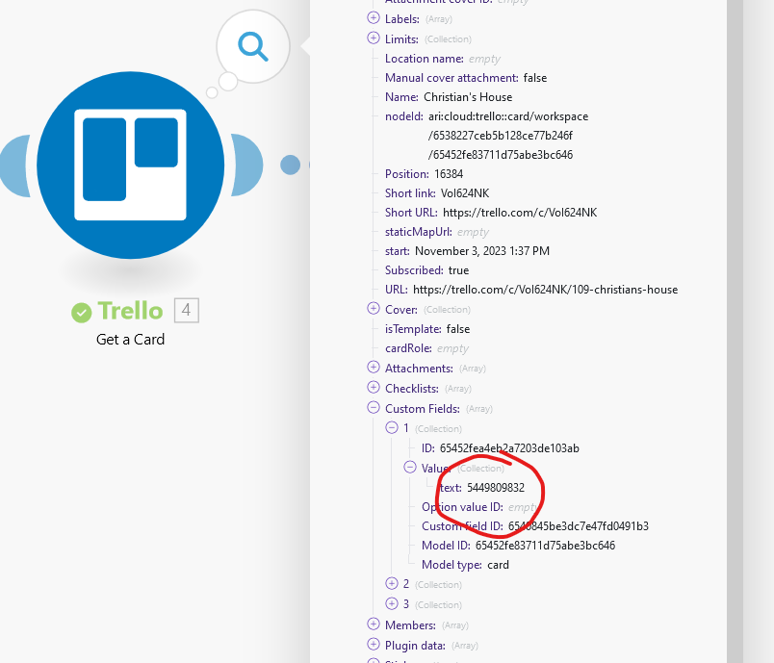Click the green success checkmark badge
This screenshot has width=774, height=663.
tap(82, 313)
